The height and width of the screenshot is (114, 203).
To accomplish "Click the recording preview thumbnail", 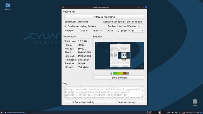I will click(x=119, y=56).
